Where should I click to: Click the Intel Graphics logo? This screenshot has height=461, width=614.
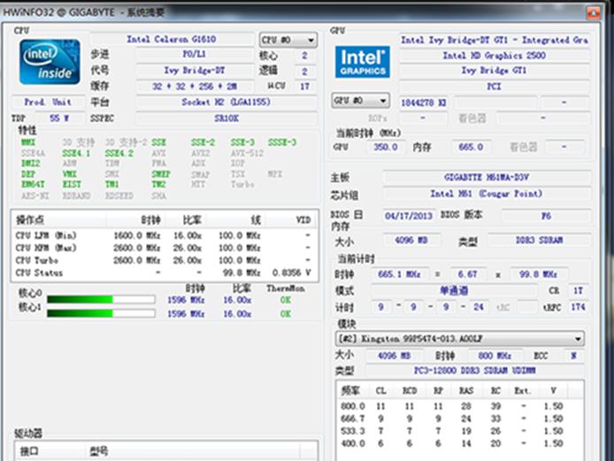click(362, 62)
